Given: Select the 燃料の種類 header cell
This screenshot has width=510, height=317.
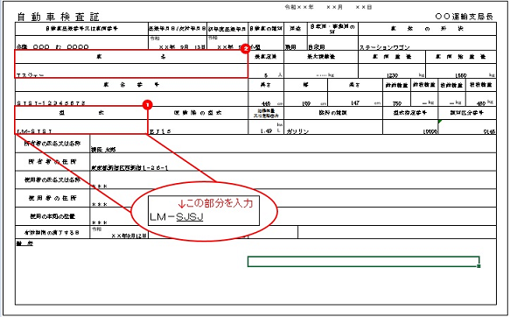Looking at the screenshot, I should (333, 113).
